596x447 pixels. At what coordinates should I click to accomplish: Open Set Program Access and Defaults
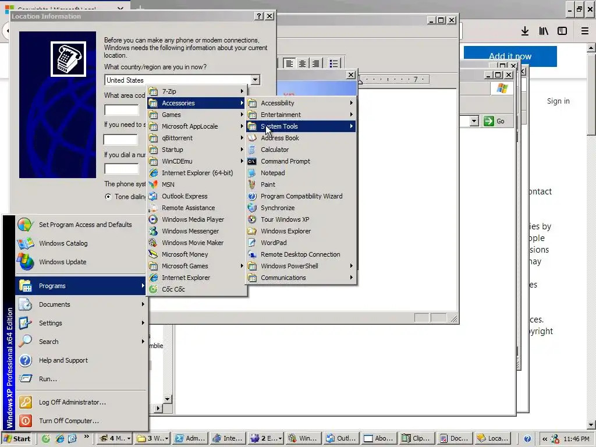click(81, 225)
